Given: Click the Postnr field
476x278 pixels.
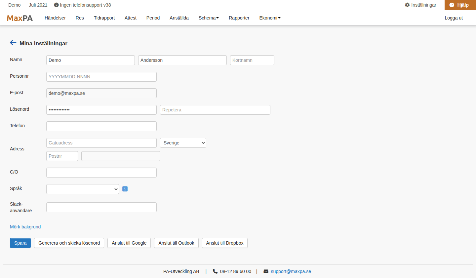Looking at the screenshot, I should [62, 156].
